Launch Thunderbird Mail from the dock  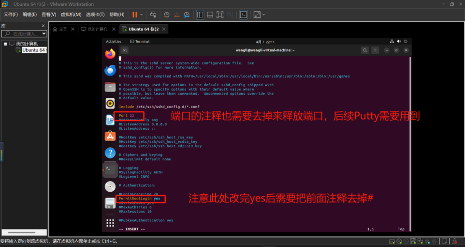[110, 71]
